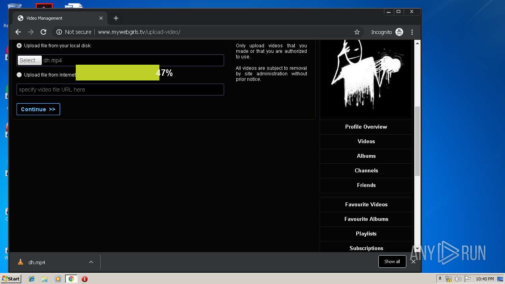Maximize the Chrome window
Screen dimensions: 505x284
point(398,12)
